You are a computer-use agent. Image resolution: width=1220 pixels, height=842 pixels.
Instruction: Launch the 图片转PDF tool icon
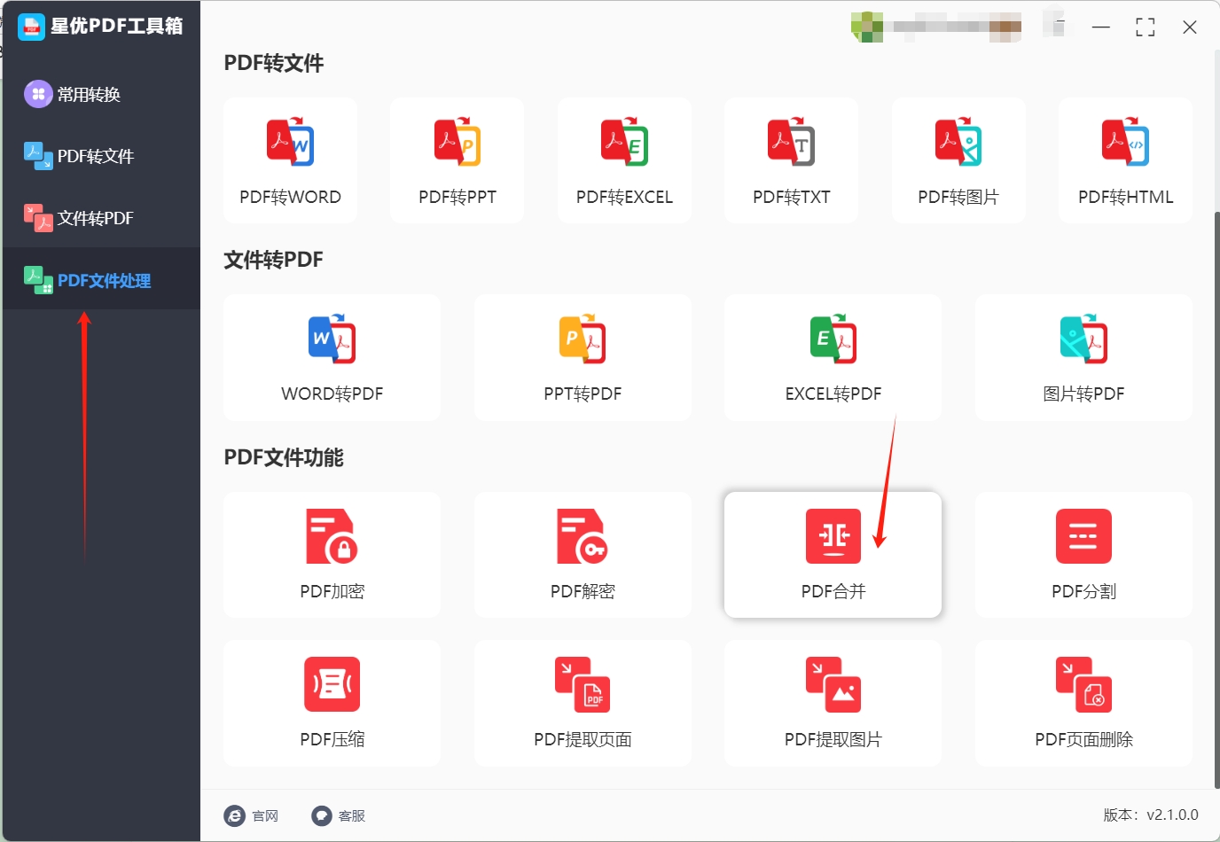point(1083,339)
